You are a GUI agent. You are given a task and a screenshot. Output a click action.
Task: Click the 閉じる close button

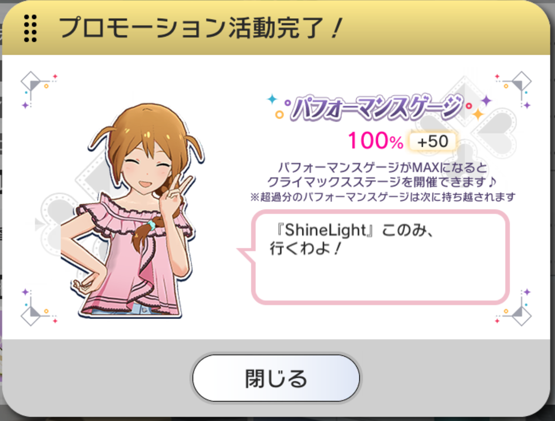coord(276,378)
